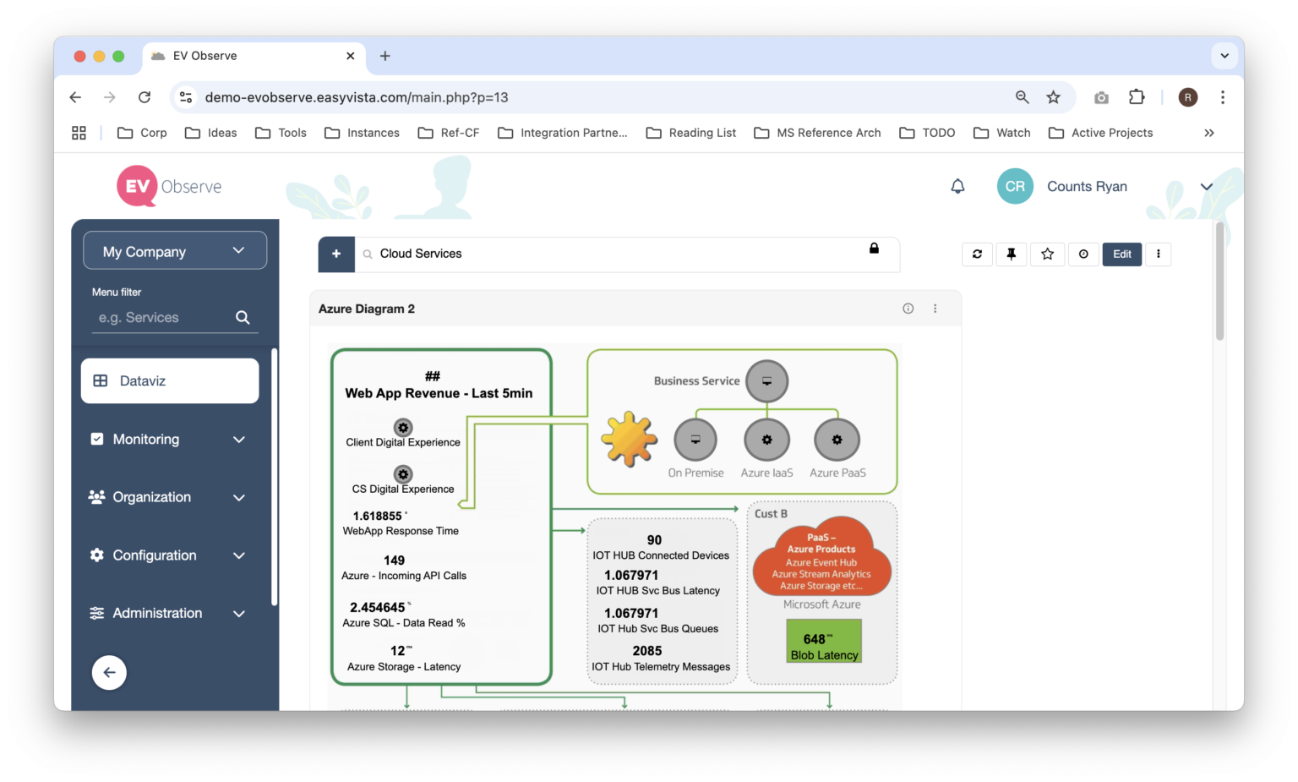
Task: Show more bookmarks with double chevron
Action: pos(1209,133)
